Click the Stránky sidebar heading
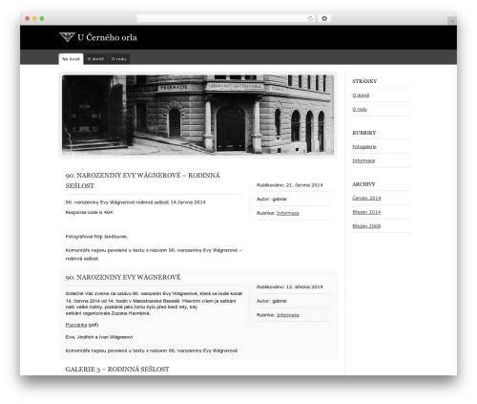The image size is (477, 404). 364,81
